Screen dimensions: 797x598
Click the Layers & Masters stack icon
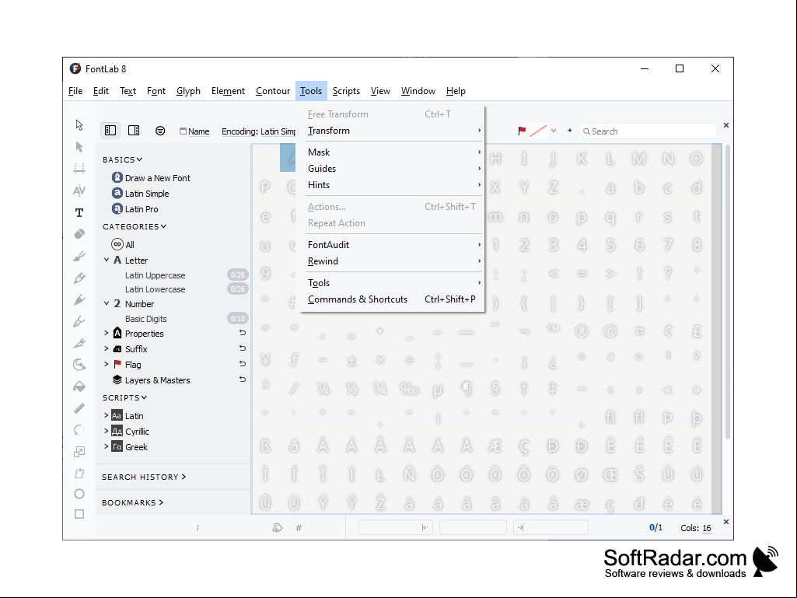(117, 379)
